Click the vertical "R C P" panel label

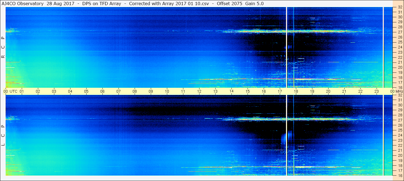pos(3,47)
